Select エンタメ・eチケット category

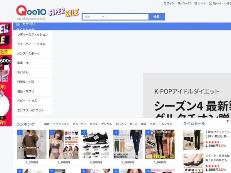[x=33, y=110]
